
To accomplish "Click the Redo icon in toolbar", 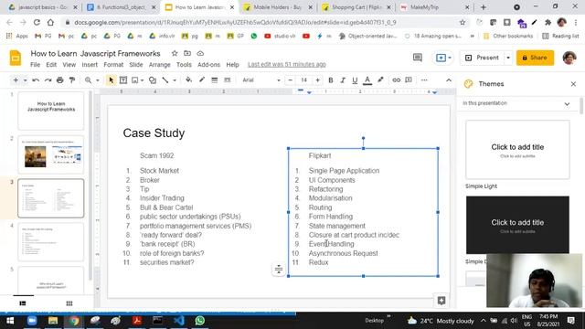I will [48, 80].
